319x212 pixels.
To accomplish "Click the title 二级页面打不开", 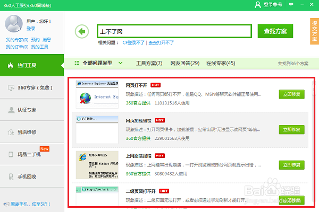I will click(140, 191).
